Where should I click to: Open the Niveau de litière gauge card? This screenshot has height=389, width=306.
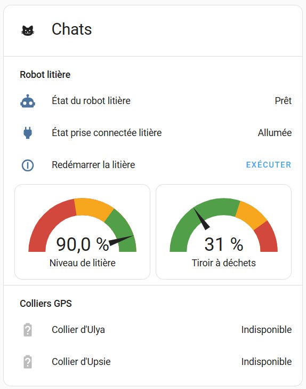[82, 232]
